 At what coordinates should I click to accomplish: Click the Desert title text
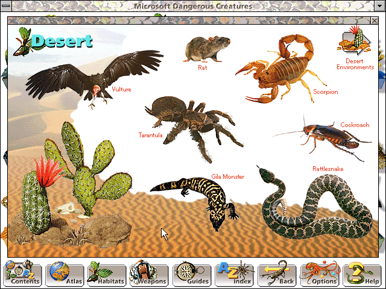62,41
